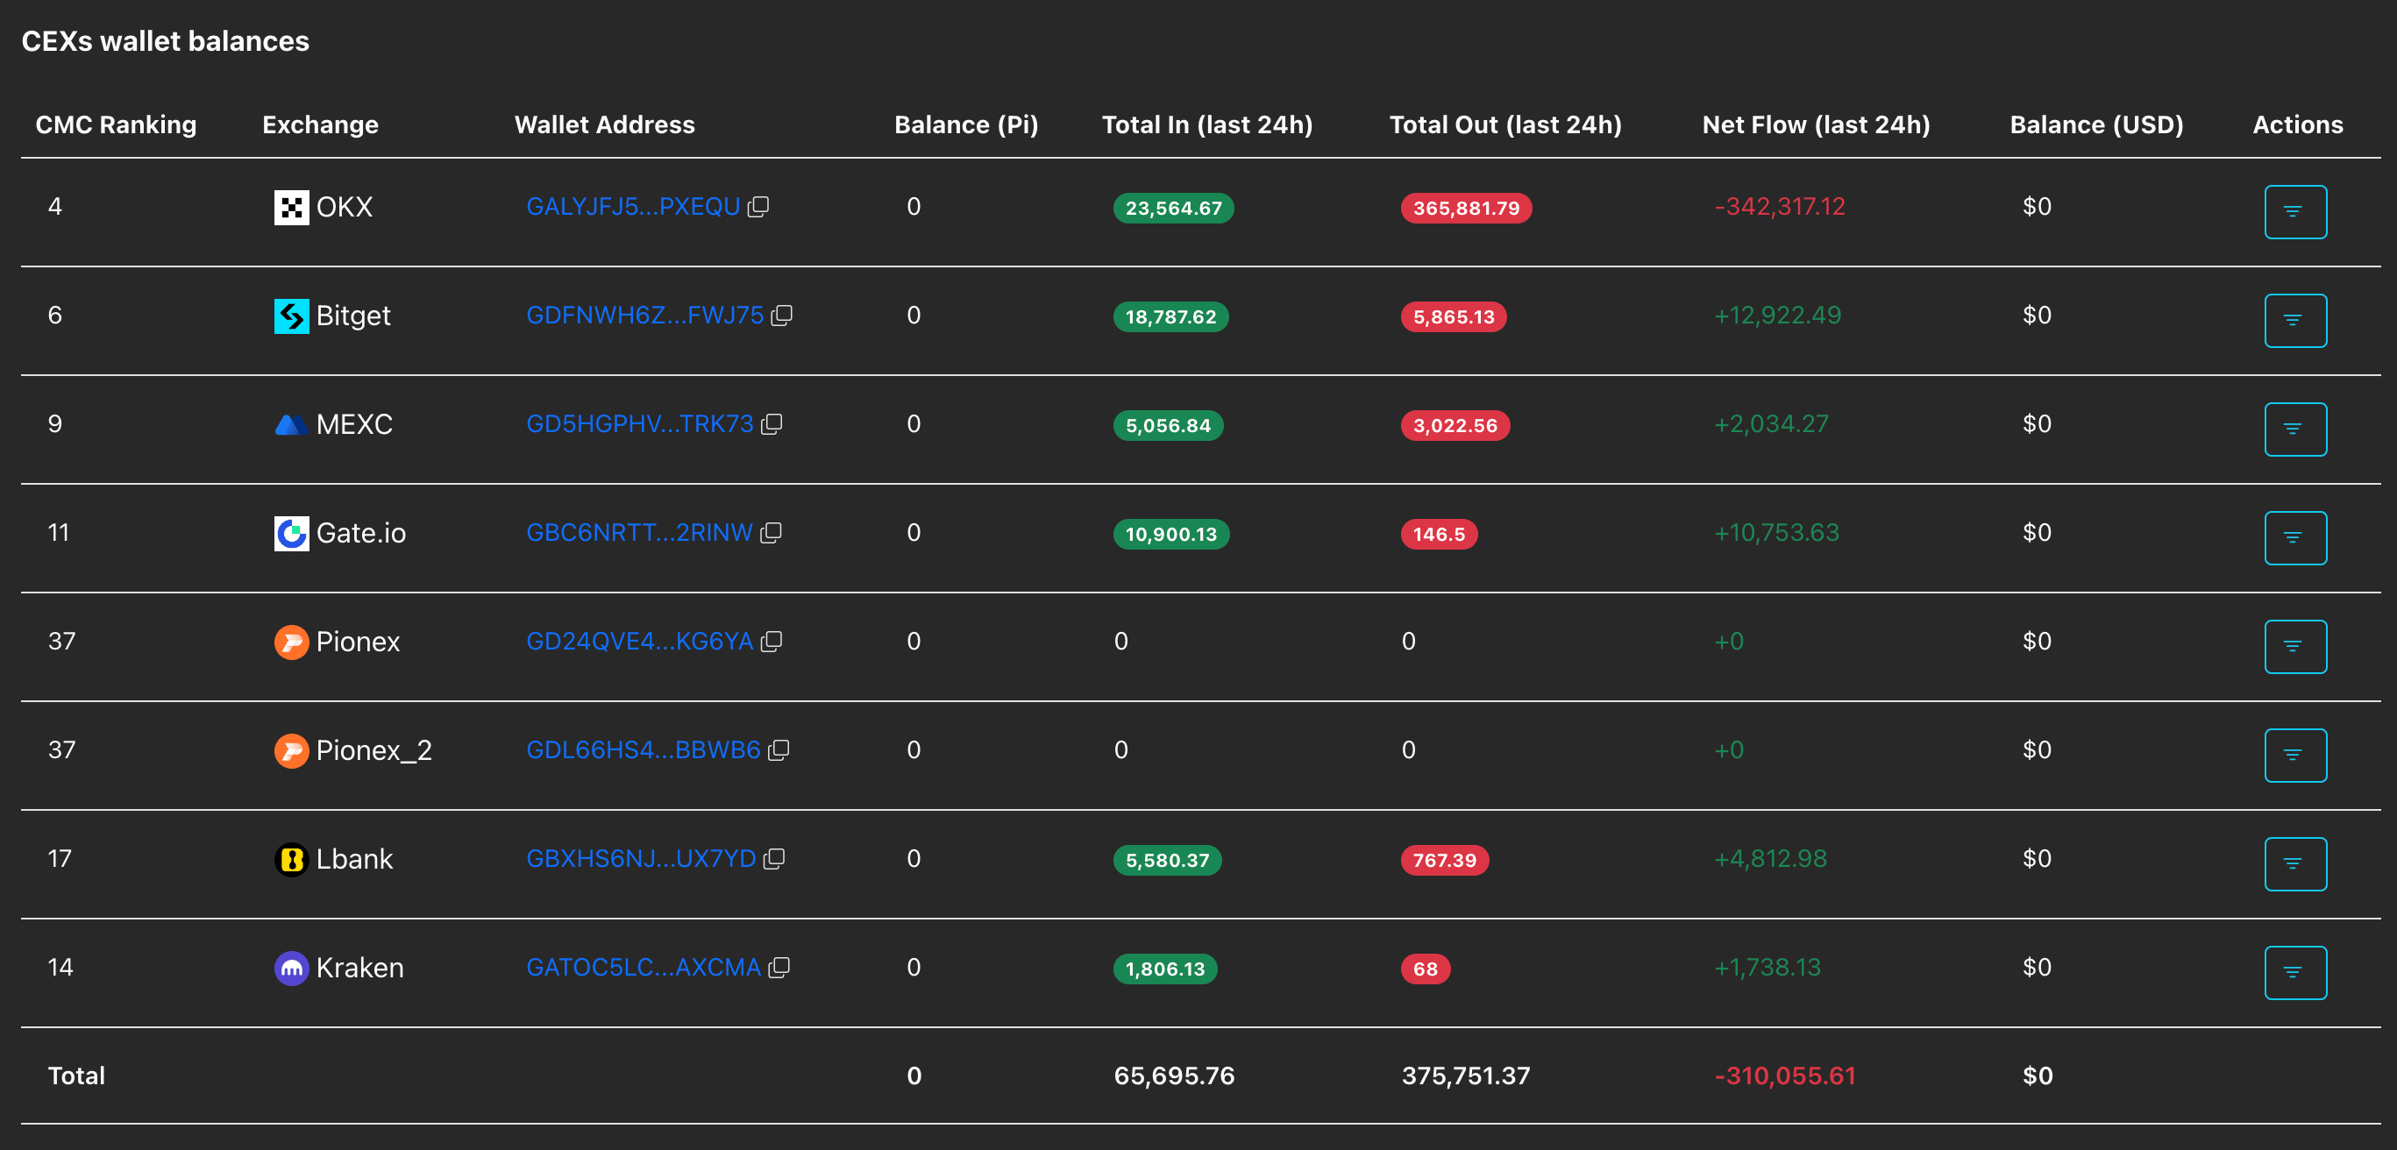
Task: Open the MEXC row filter action button
Action: tap(2294, 429)
